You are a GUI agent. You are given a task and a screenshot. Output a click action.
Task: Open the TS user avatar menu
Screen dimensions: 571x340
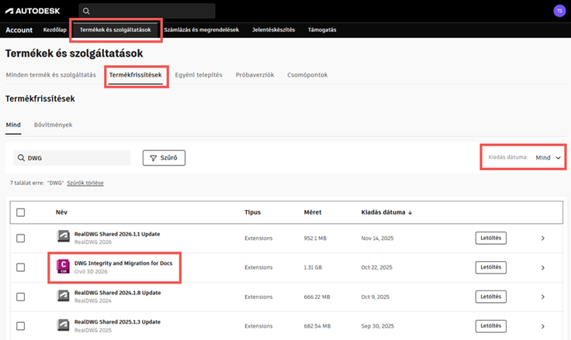559,11
